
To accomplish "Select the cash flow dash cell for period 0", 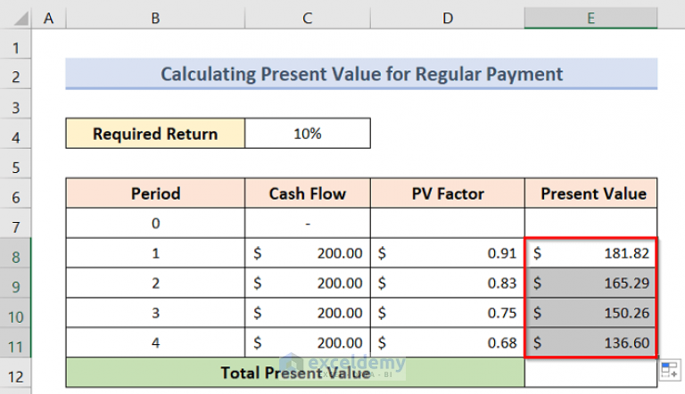I will (308, 223).
